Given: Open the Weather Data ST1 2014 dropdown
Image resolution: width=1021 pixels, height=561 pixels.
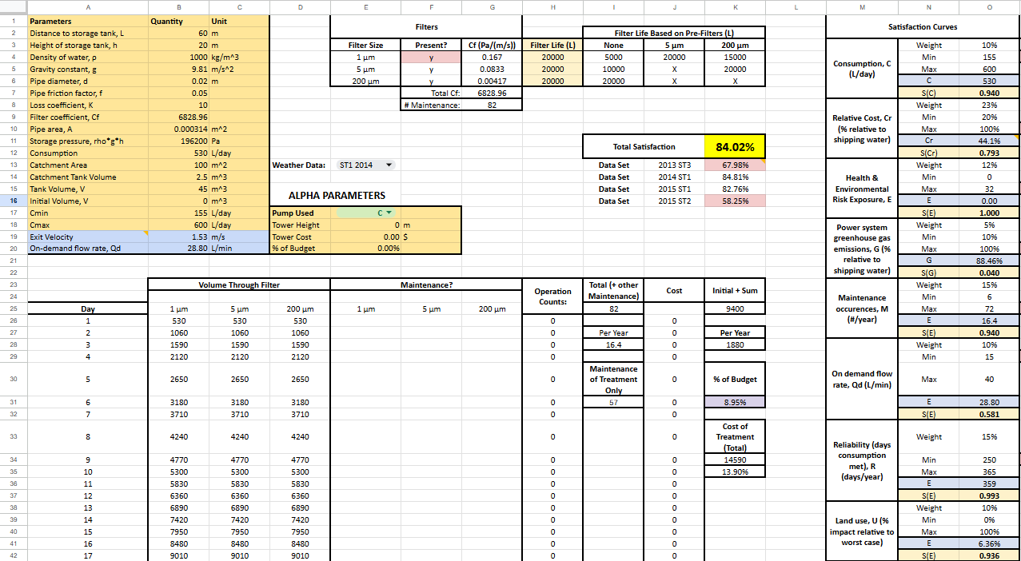Looking at the screenshot, I should [x=366, y=165].
